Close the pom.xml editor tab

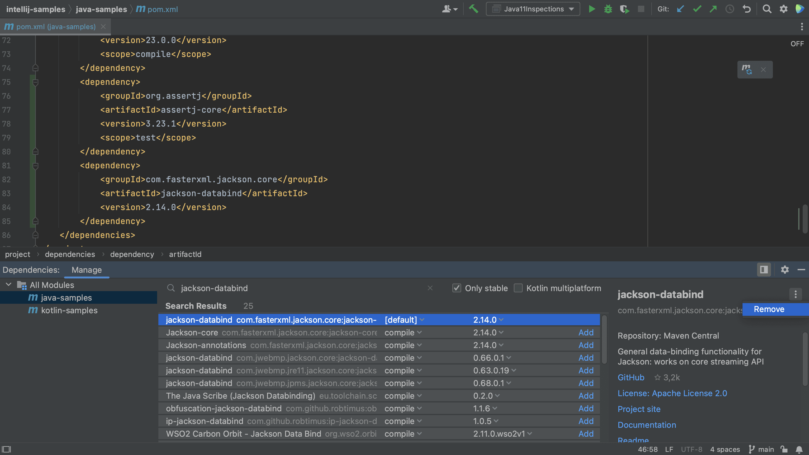click(x=103, y=27)
